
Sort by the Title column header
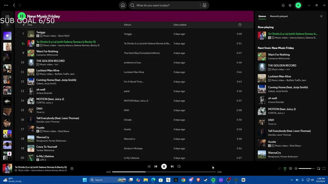[x=30, y=25]
